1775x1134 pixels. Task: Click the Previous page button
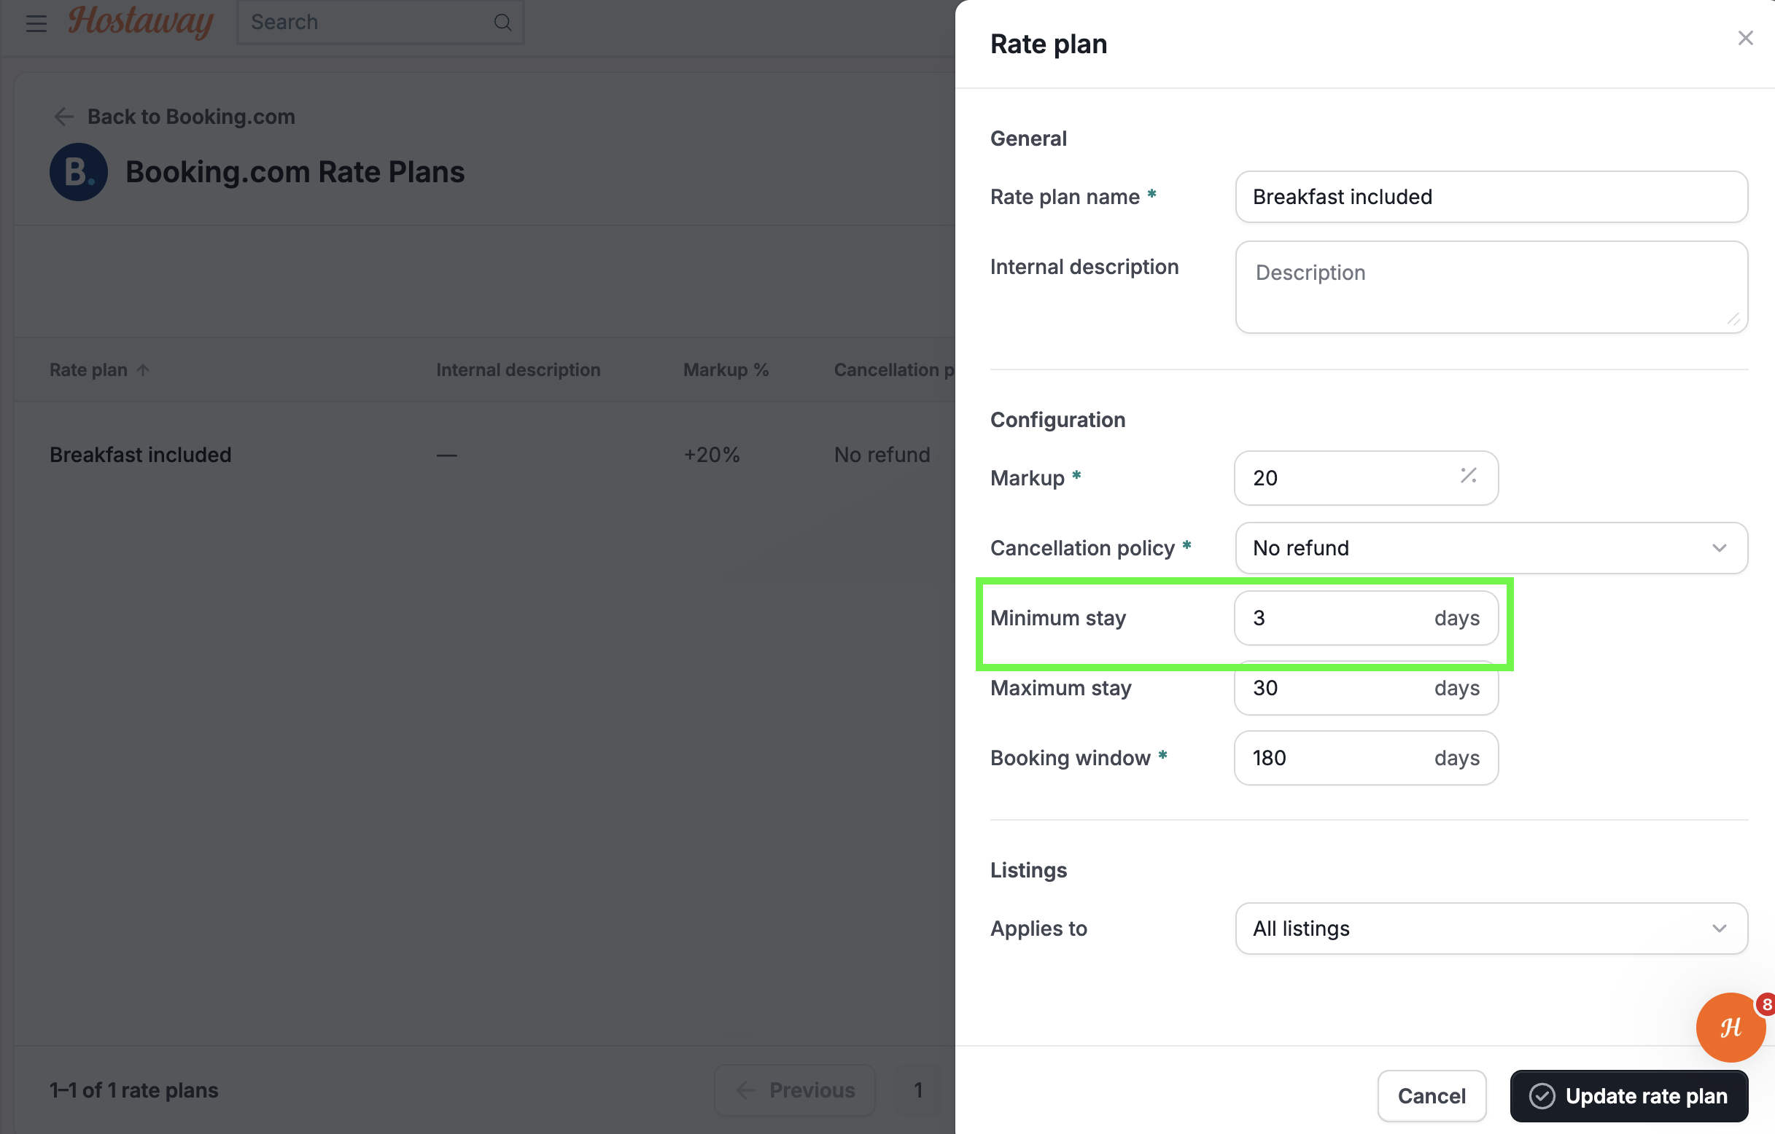pos(795,1090)
